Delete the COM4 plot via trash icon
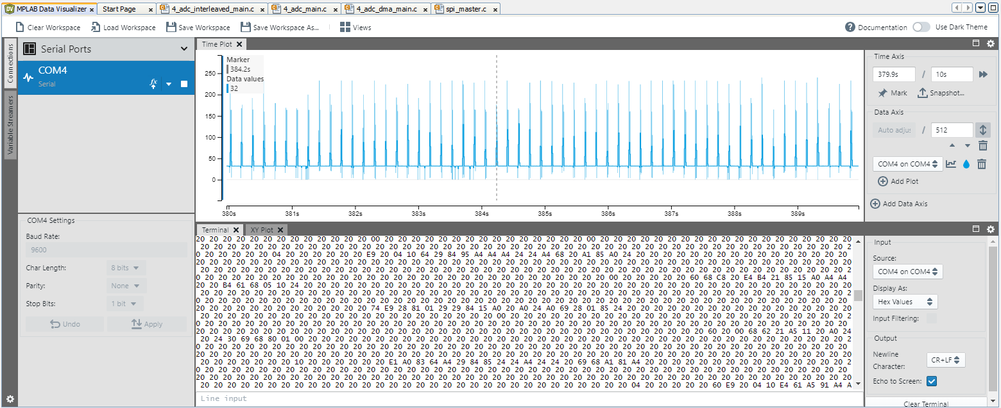Screen dimensions: 1001x408 [981, 164]
